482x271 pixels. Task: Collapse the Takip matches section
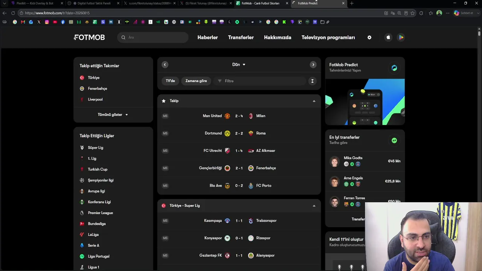point(314,101)
